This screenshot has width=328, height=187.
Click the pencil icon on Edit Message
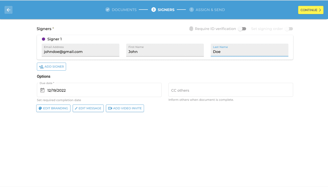coord(76,108)
